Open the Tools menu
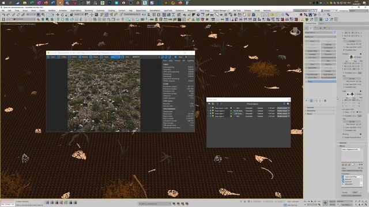Screen dimensions: 369x207 click(x=17, y=10)
